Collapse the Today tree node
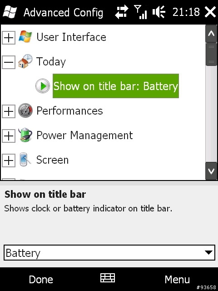 (x=9, y=62)
